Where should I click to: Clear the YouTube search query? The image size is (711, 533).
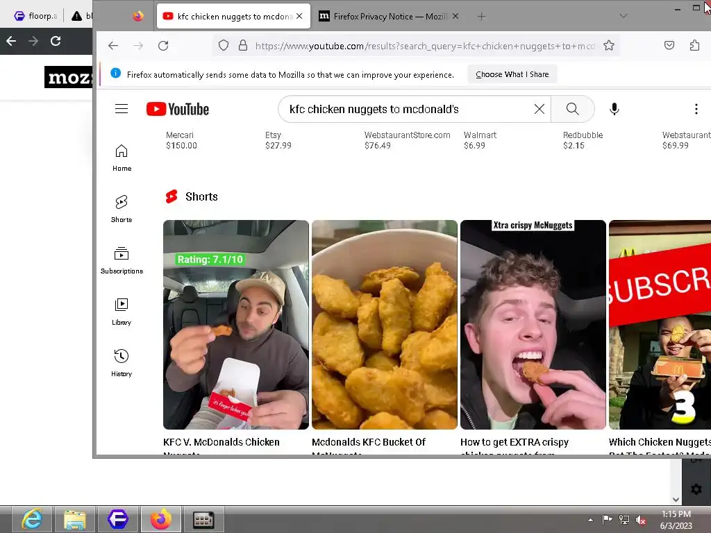coord(539,109)
